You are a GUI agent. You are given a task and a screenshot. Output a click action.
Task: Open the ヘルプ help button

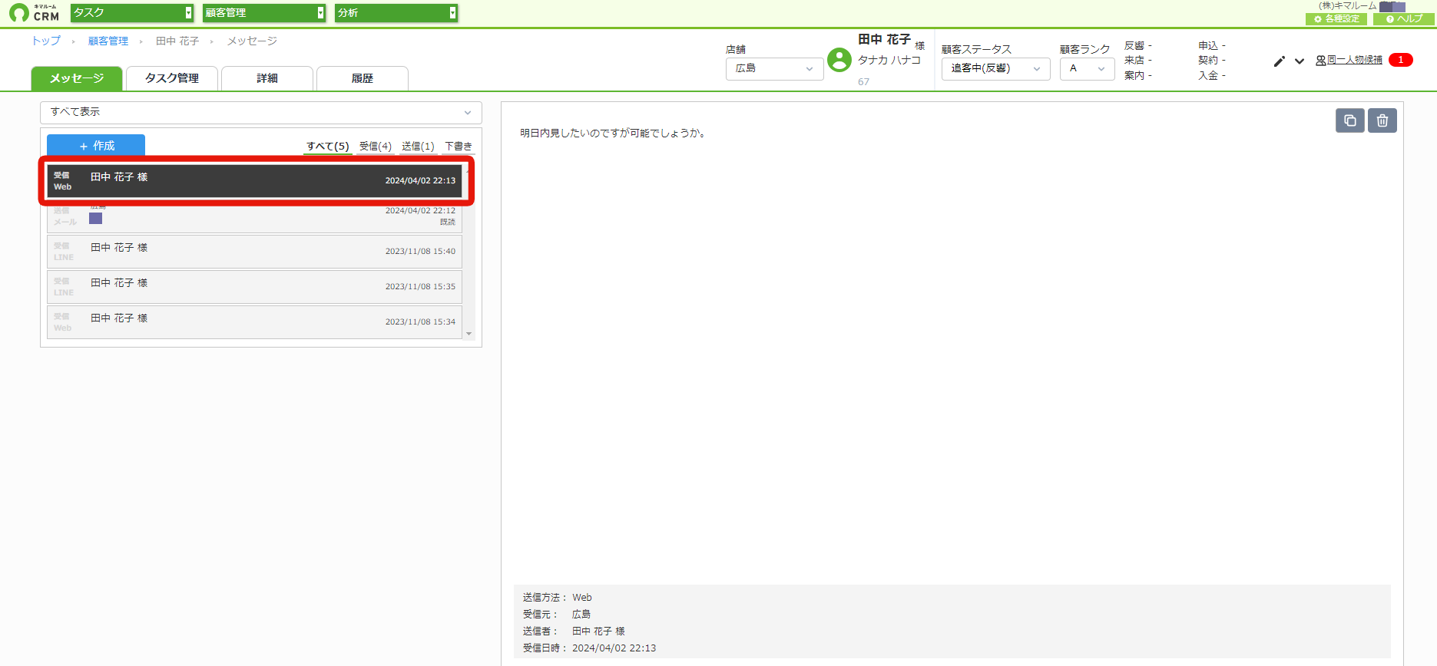coord(1404,19)
